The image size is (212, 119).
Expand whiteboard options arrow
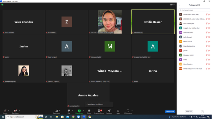coord(132,111)
